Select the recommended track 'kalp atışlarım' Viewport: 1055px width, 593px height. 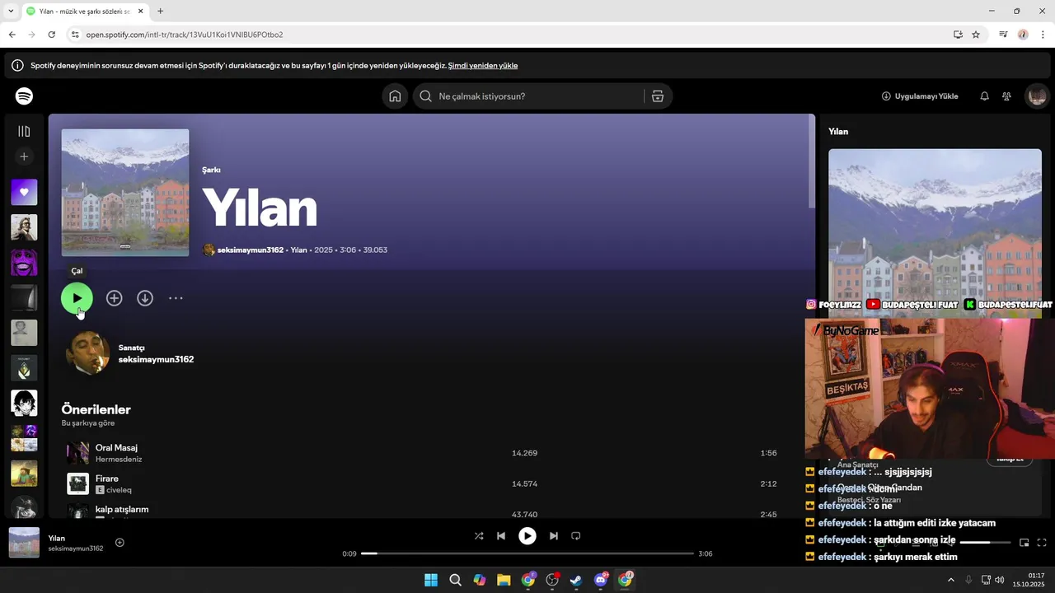[122, 509]
